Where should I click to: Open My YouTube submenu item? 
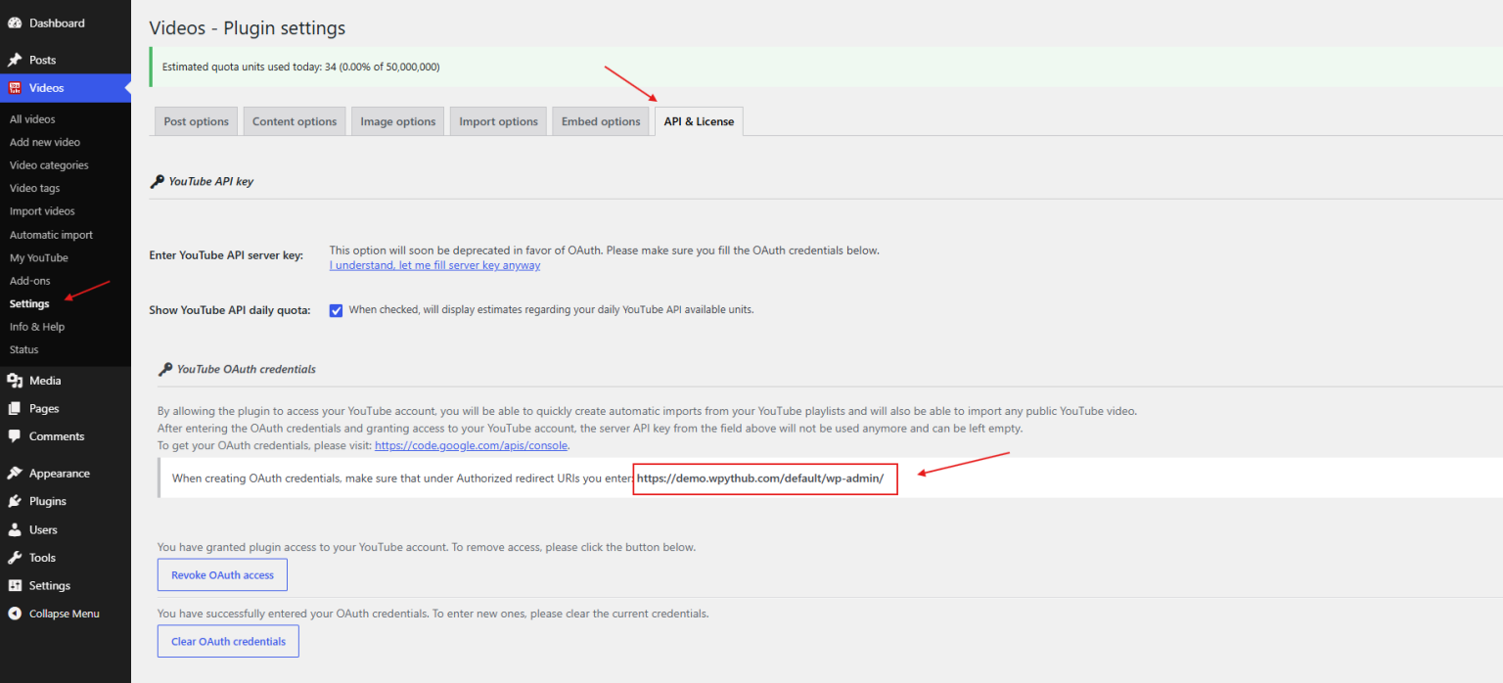click(x=39, y=258)
